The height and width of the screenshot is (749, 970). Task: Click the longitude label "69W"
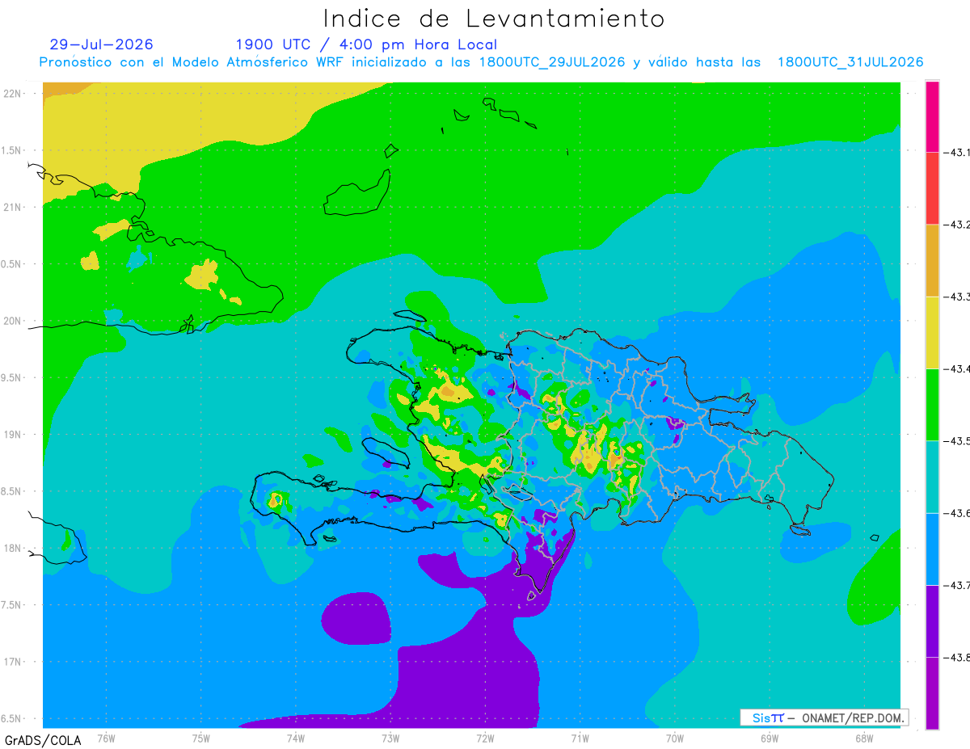pyautogui.click(x=770, y=738)
